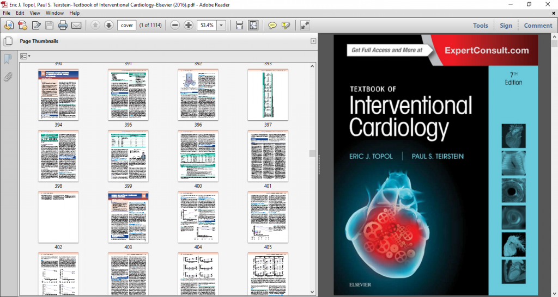Viewport: 558px width, 297px height.
Task: Click the Send file by email icon
Action: tap(76, 25)
